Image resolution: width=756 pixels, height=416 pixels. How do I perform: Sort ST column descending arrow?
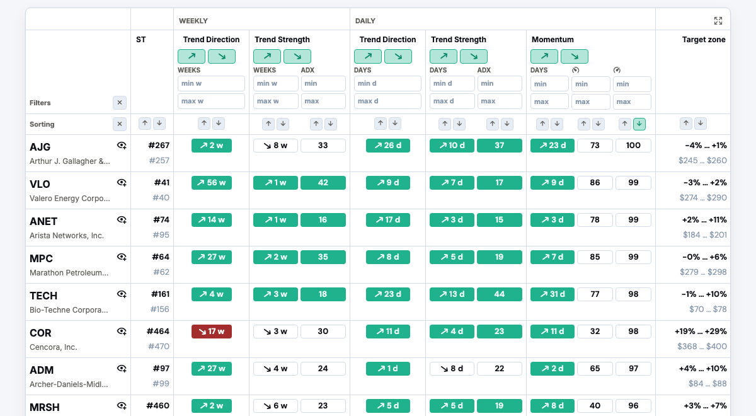[159, 124]
